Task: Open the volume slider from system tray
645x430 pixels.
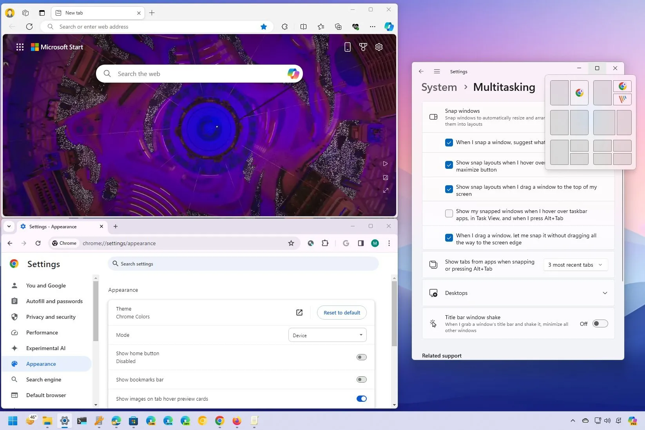Action: [607, 421]
